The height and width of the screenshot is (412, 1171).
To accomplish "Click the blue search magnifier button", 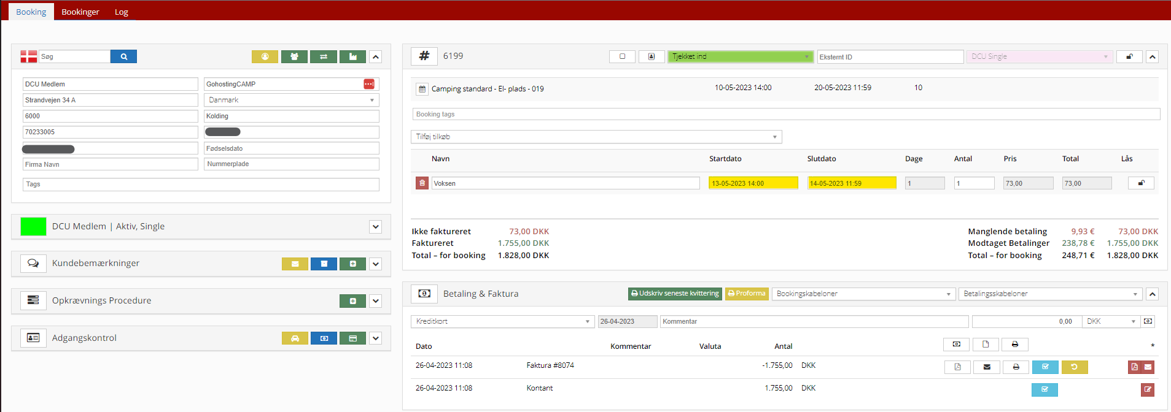I will pos(123,56).
